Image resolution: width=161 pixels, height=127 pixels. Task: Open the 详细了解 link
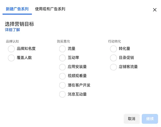[12, 30]
